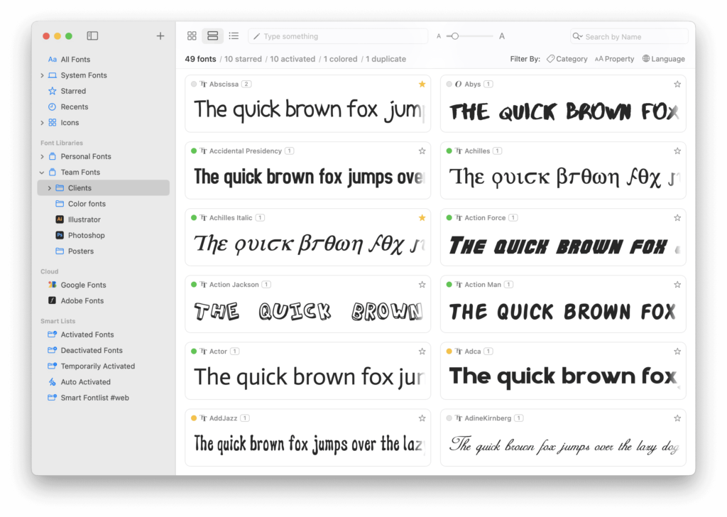Add new fonts with the plus button
This screenshot has width=727, height=517.
[x=160, y=36]
